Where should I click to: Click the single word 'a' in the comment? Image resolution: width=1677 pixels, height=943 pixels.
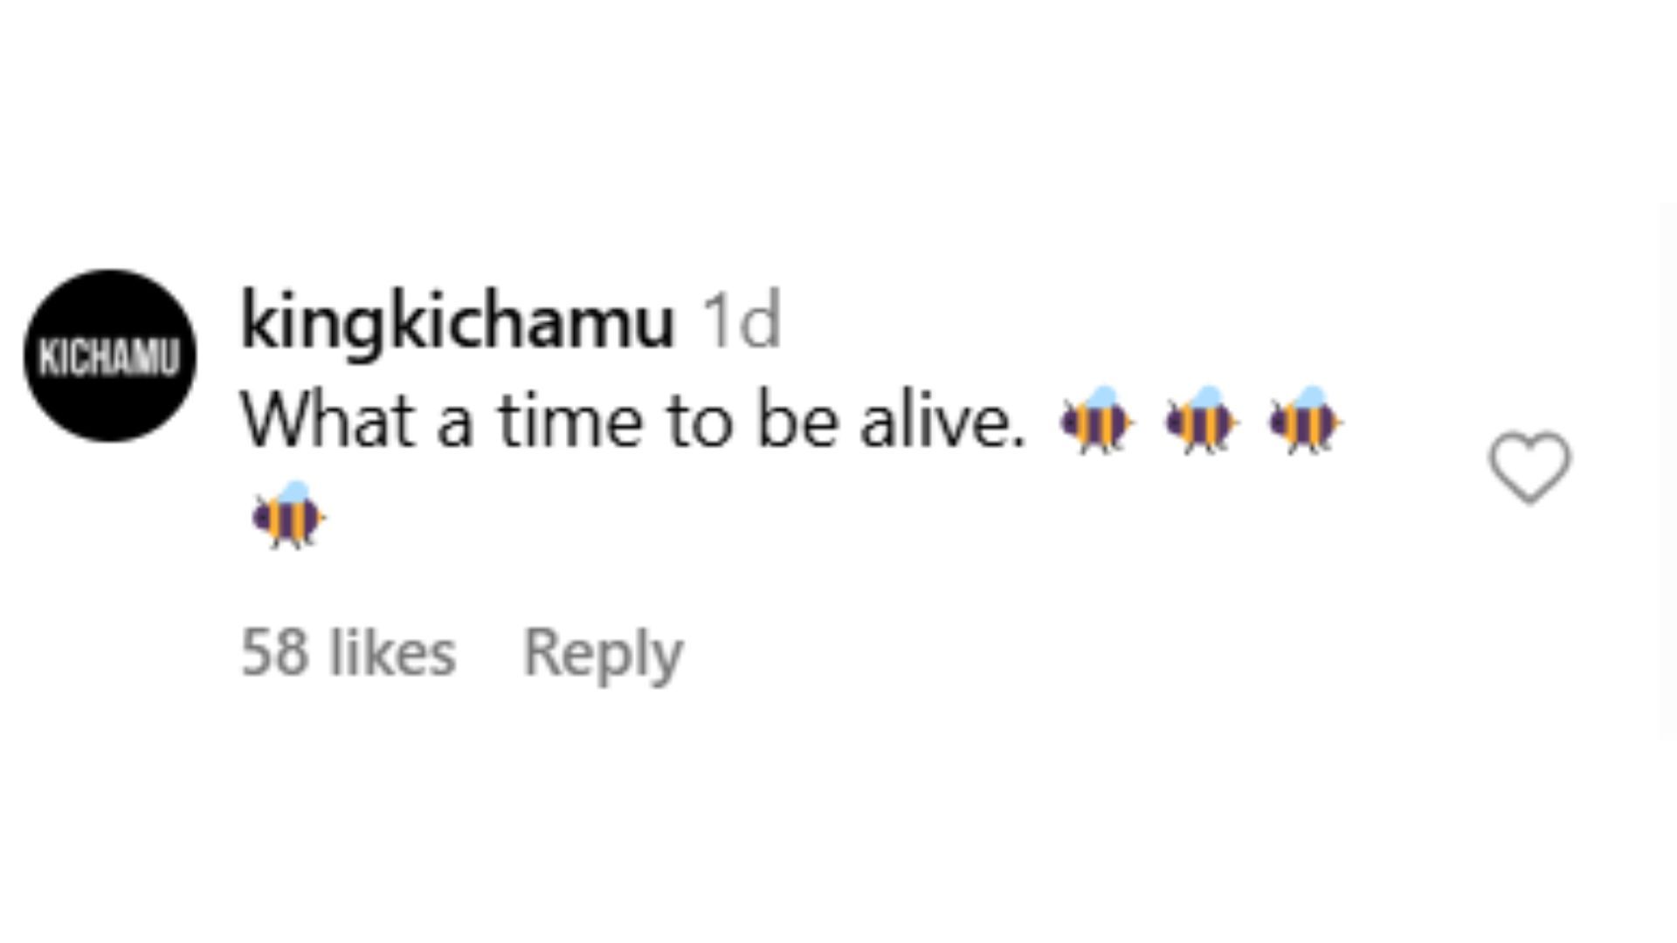point(455,423)
